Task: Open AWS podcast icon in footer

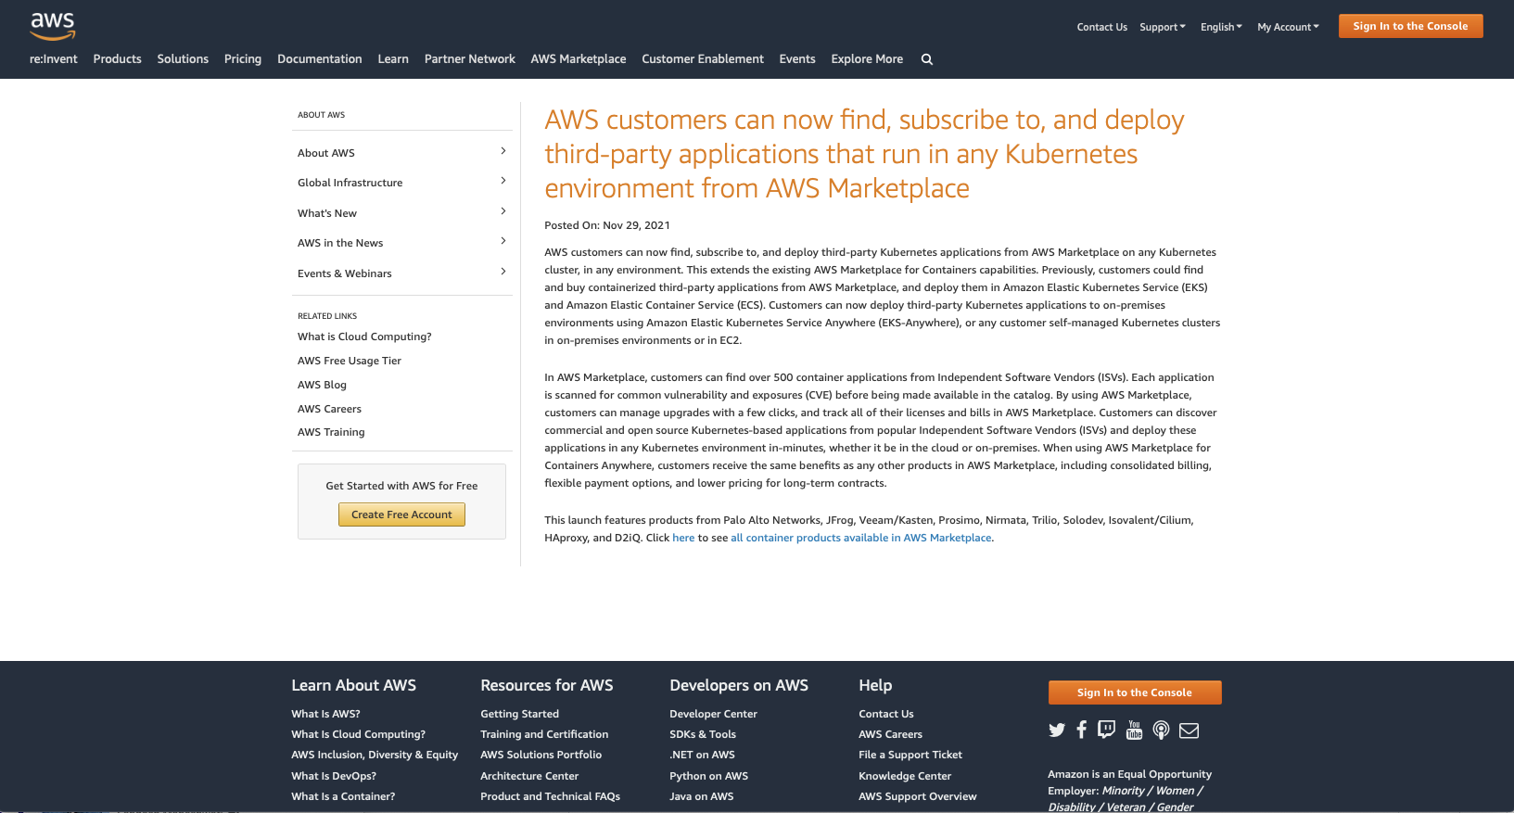Action: click(1161, 730)
